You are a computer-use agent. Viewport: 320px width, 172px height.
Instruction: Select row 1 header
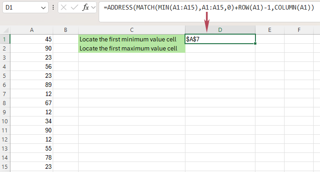(x=5, y=39)
